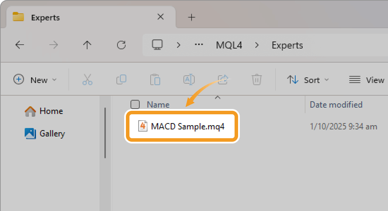Screen dimensions: 388x211
Task: Navigate back to previous folder
Action: pos(20,45)
